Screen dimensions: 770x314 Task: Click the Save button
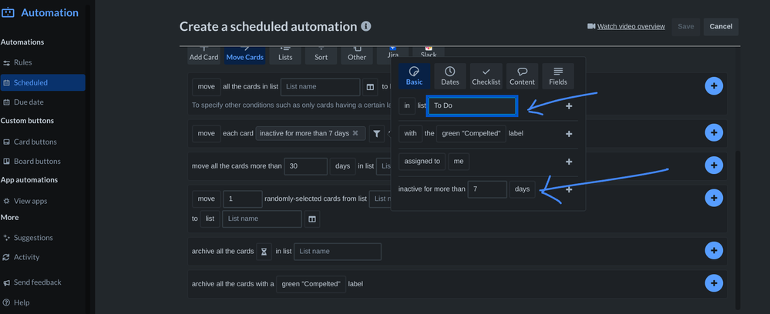coord(685,26)
